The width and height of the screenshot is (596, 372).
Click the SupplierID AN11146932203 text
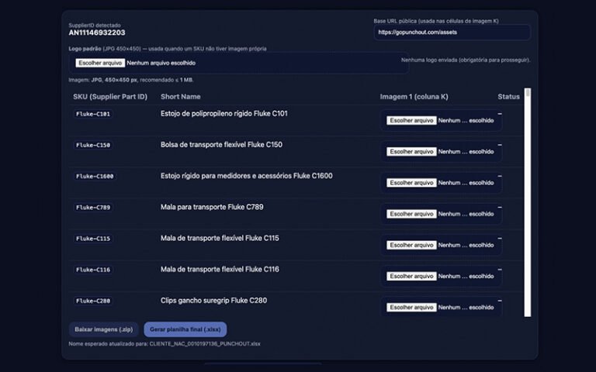(x=97, y=33)
